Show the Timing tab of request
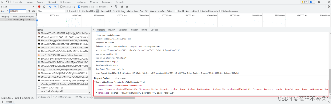This screenshot has width=331, height=104. coord(144,30)
